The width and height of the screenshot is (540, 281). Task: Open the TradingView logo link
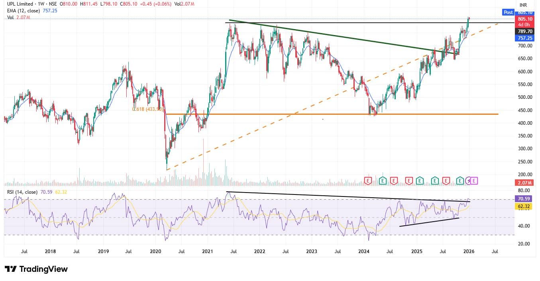click(36, 269)
